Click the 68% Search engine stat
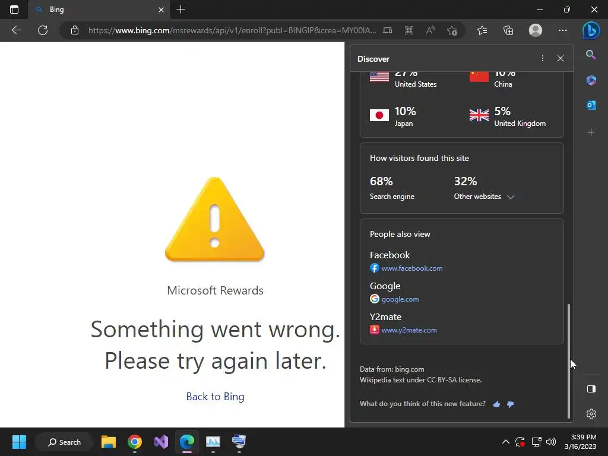608x456 pixels. (x=392, y=188)
